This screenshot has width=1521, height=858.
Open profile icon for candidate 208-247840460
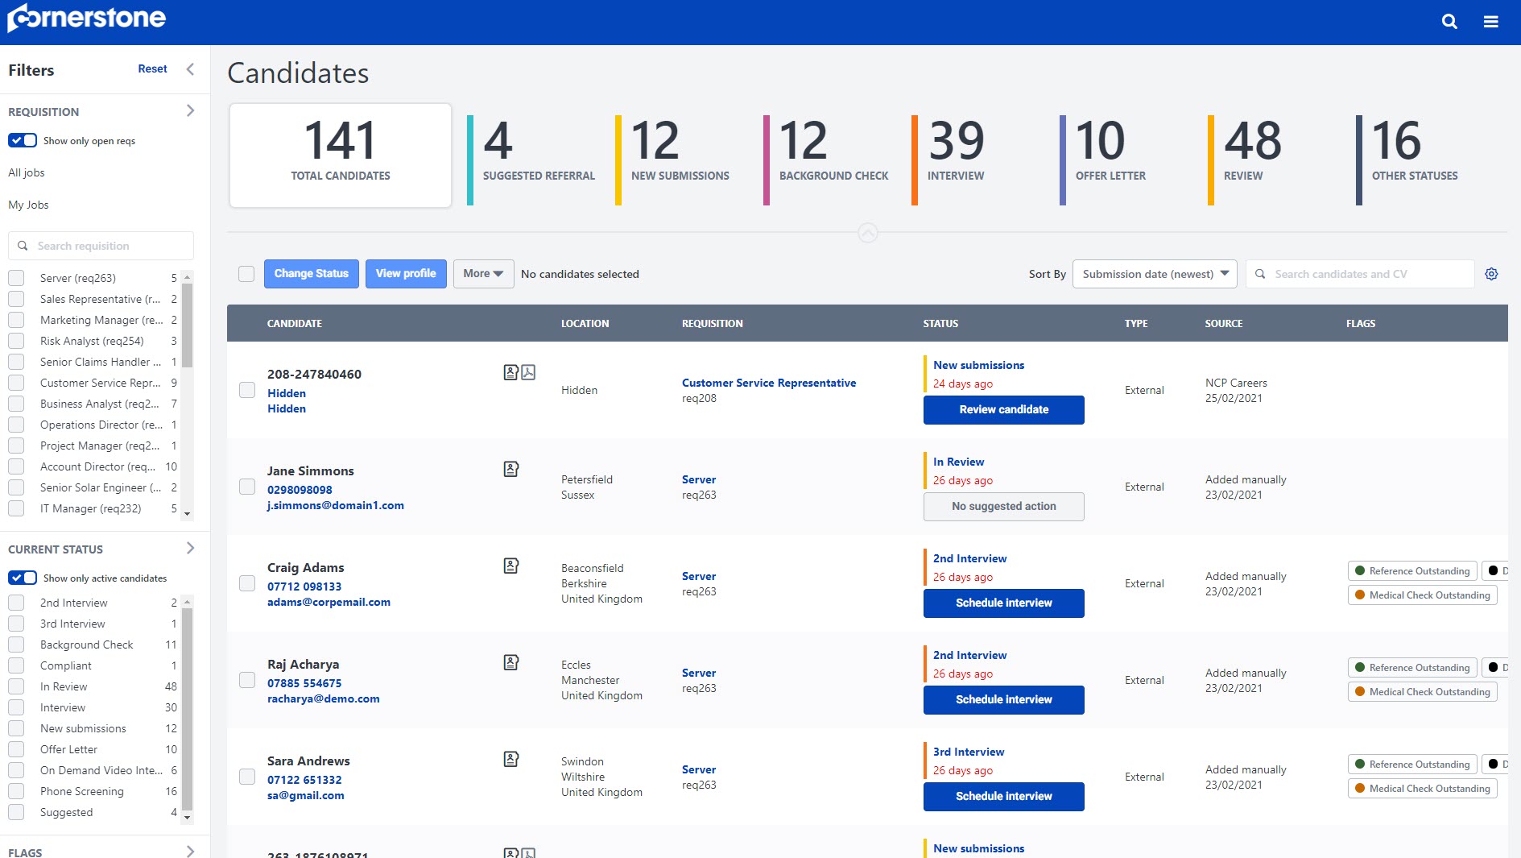(x=510, y=372)
